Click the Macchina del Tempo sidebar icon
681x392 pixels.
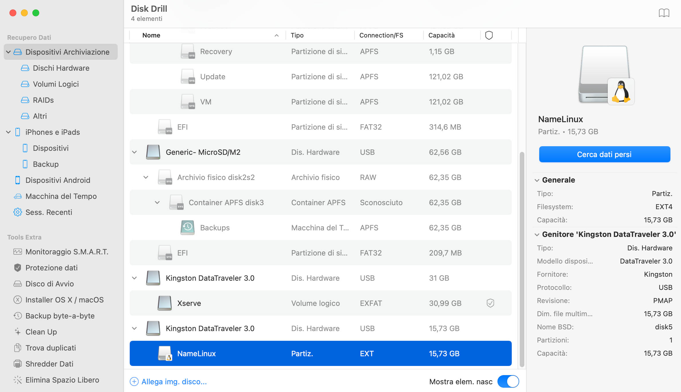coord(18,196)
